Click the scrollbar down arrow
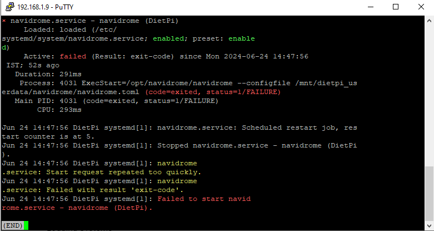434x231 pixels. click(x=429, y=226)
